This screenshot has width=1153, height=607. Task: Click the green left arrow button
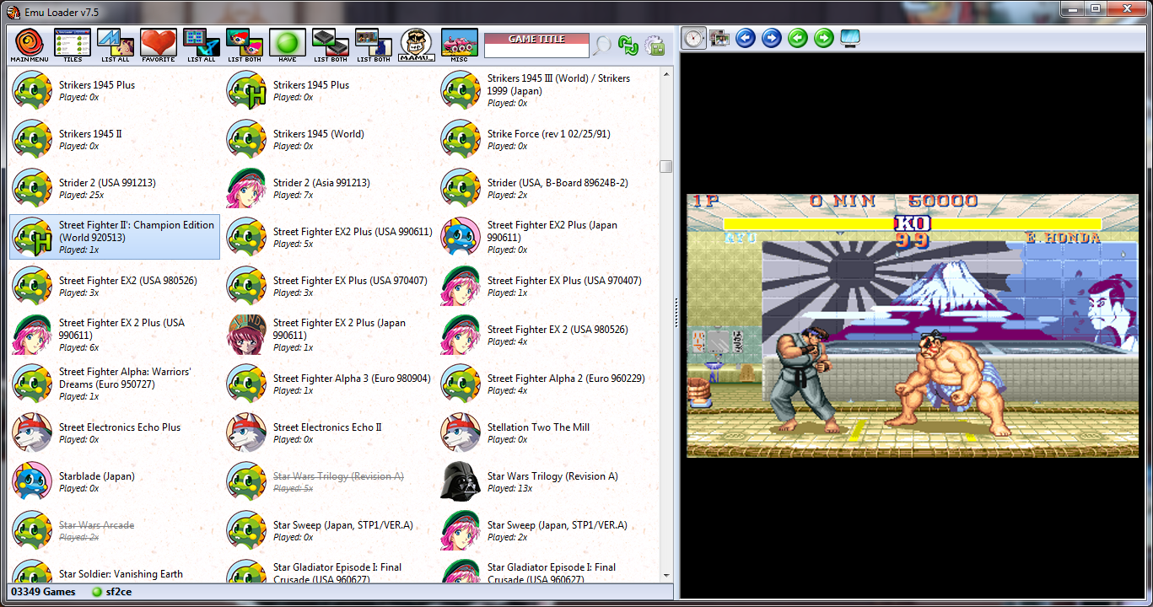click(x=798, y=38)
